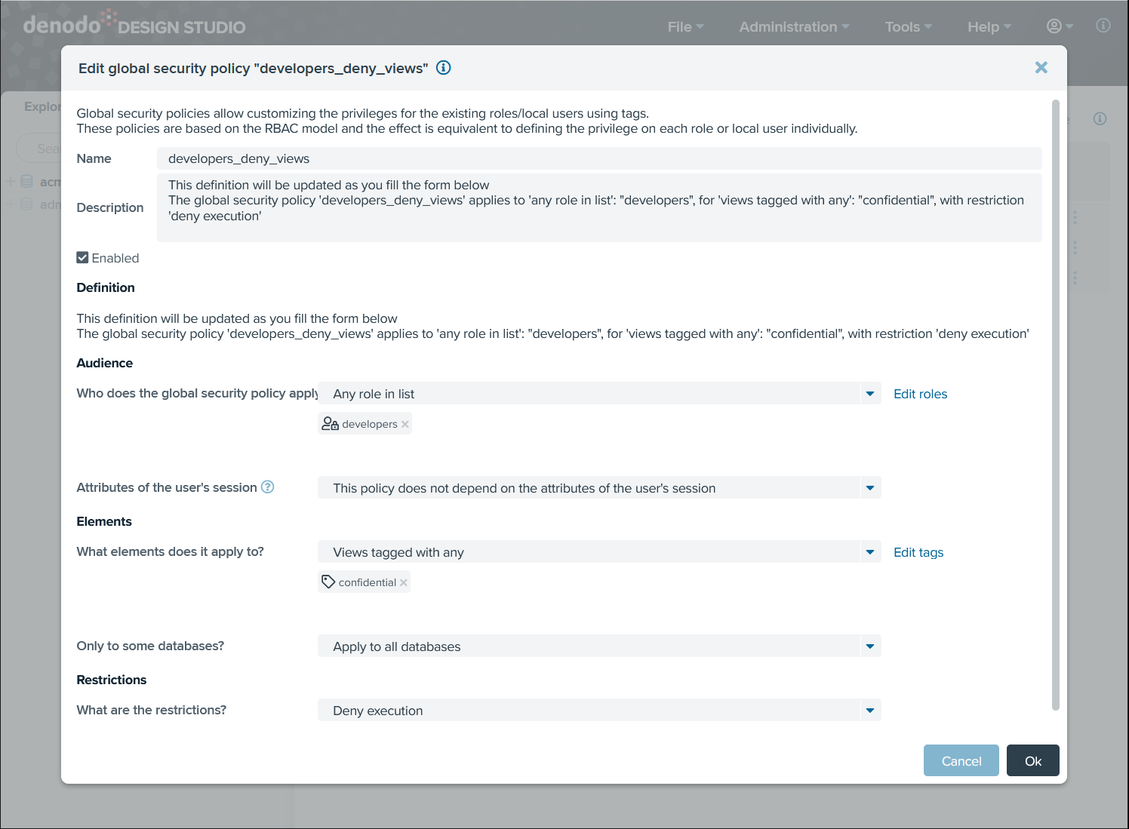
Task: Open the session attributes policy dropdown
Action: (599, 488)
